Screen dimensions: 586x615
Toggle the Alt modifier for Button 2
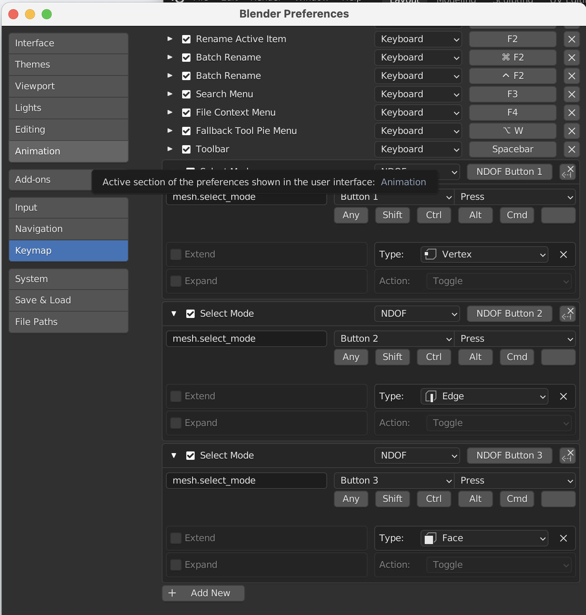point(475,357)
